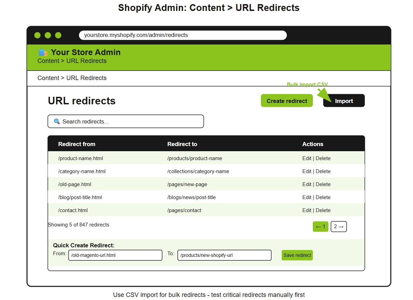Select the /pages/new-page cell
Viewport: 413px width, 300px height.
(187, 184)
